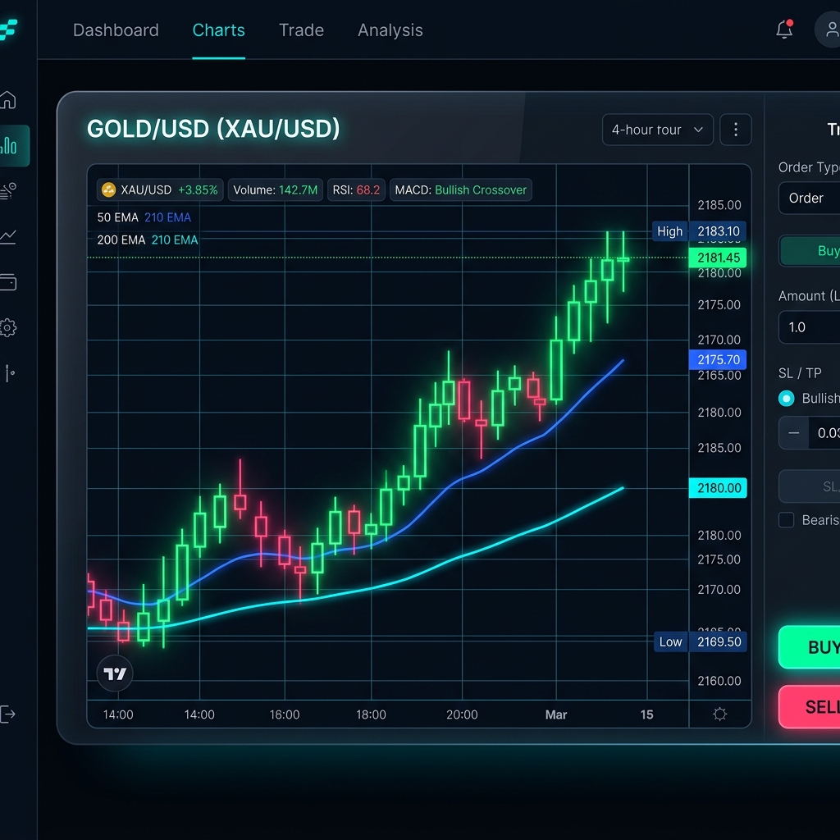Open the news feed icon in sidebar
This screenshot has height=840, width=840.
(x=7, y=190)
